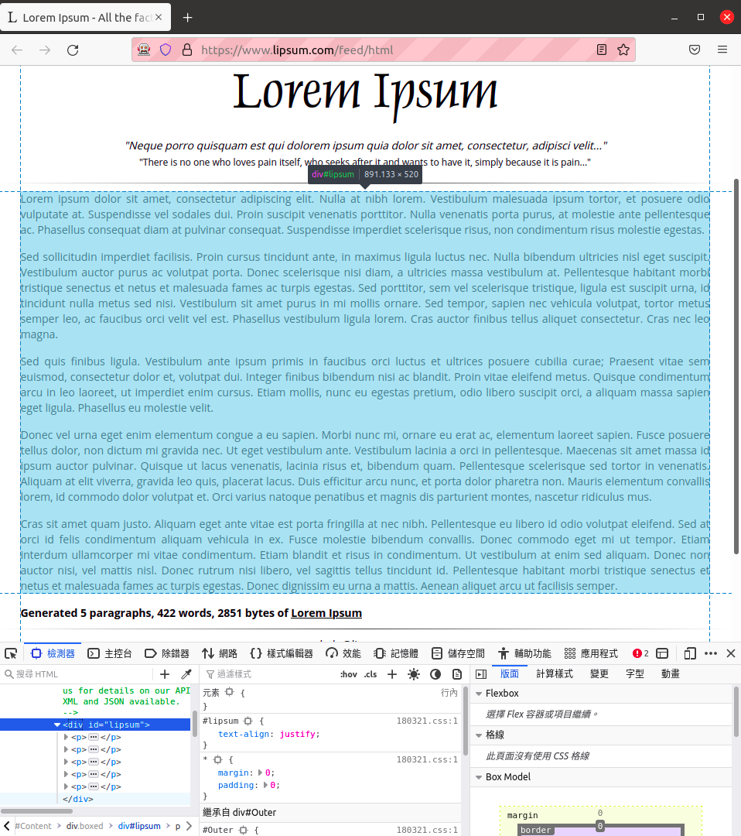The width and height of the screenshot is (741, 836).
Task: Select the 版面 layout side tab
Action: coord(510,674)
